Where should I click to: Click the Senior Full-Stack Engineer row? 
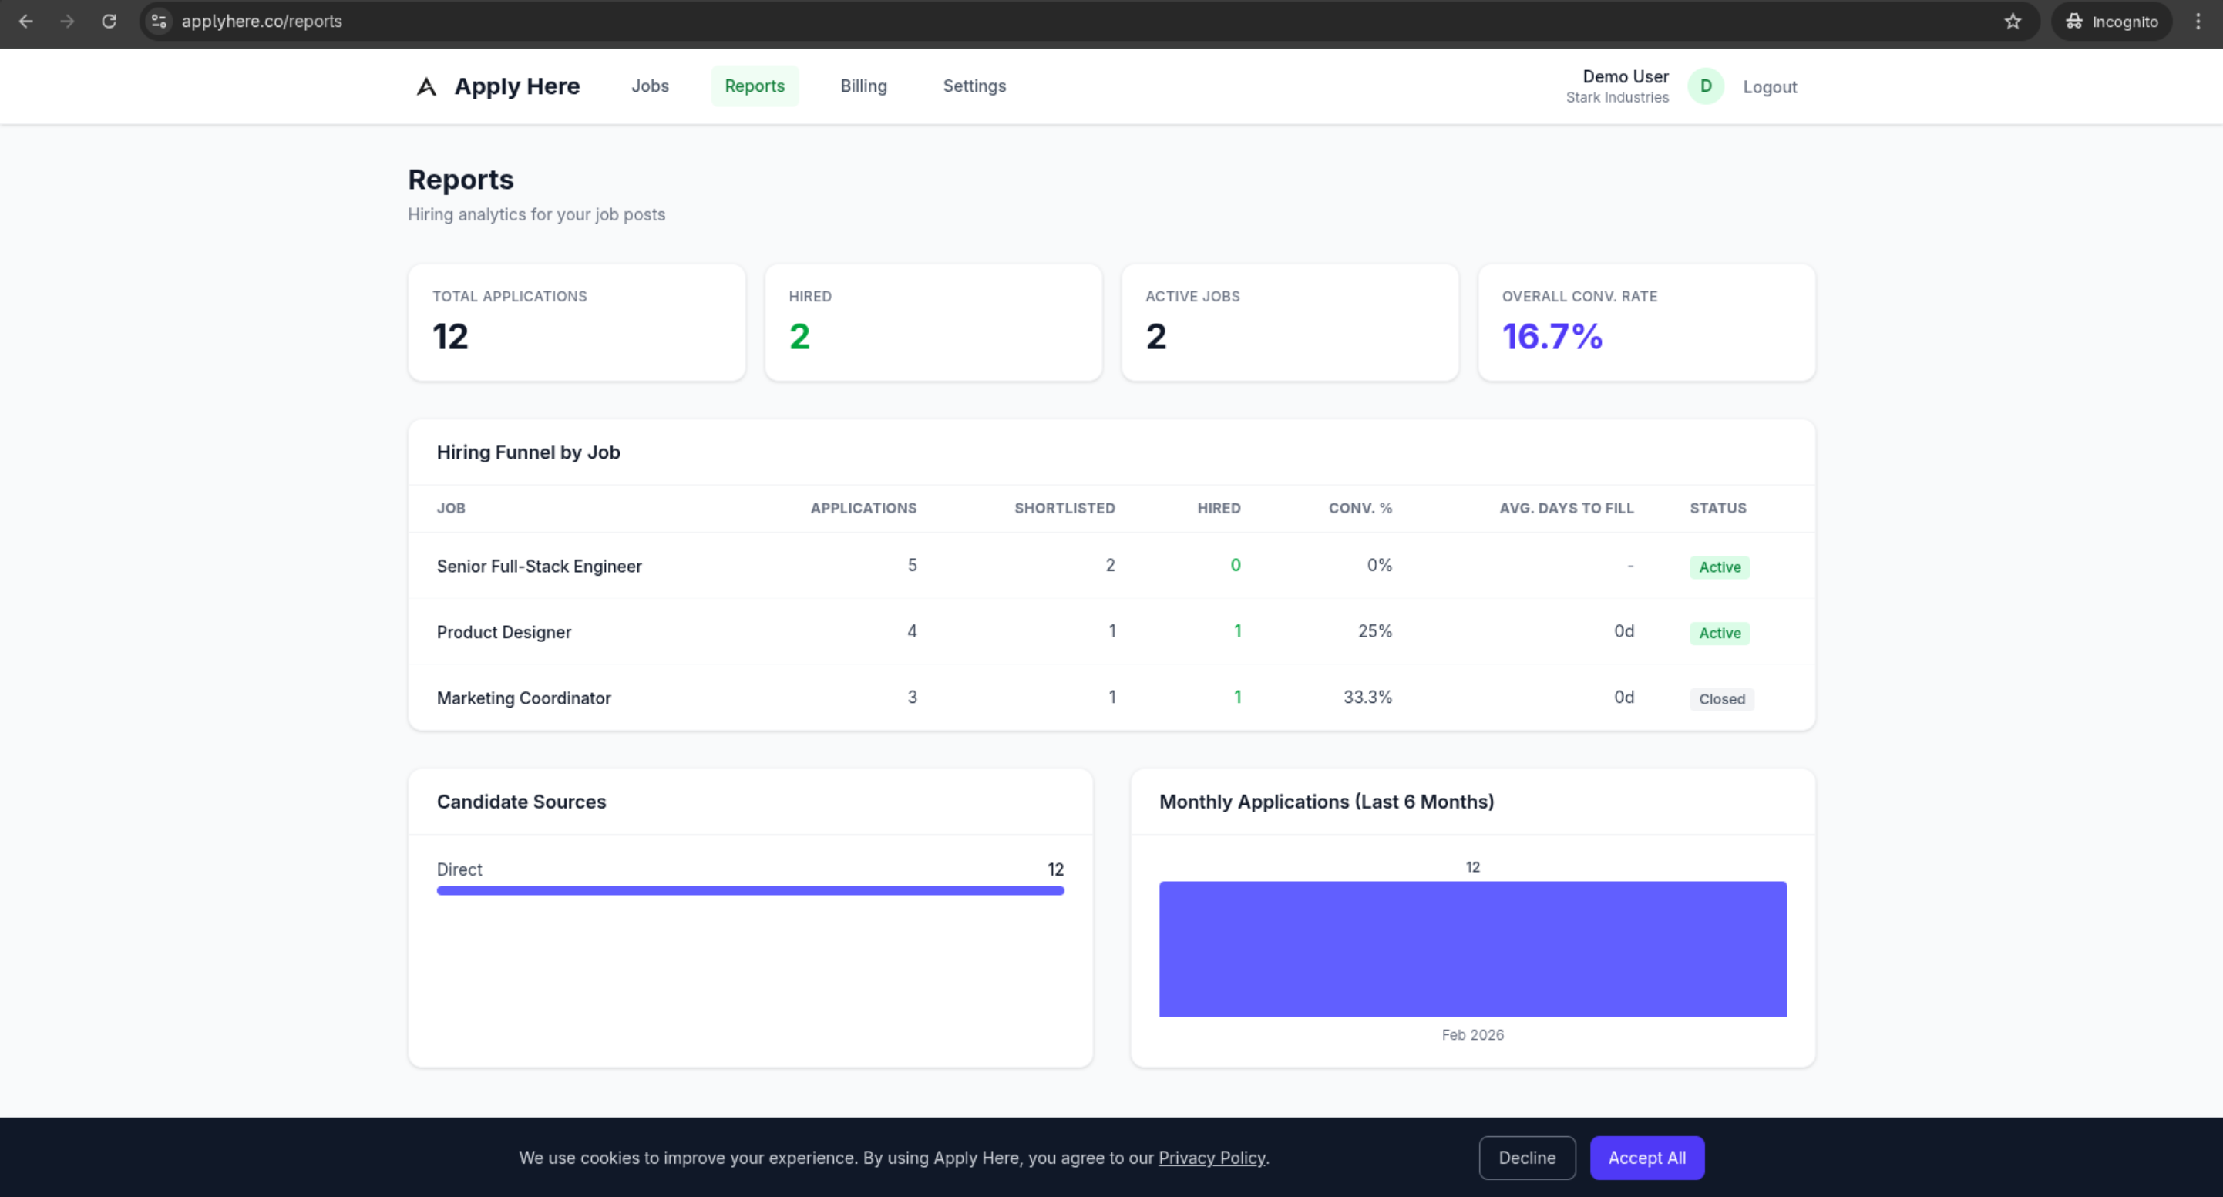click(539, 567)
